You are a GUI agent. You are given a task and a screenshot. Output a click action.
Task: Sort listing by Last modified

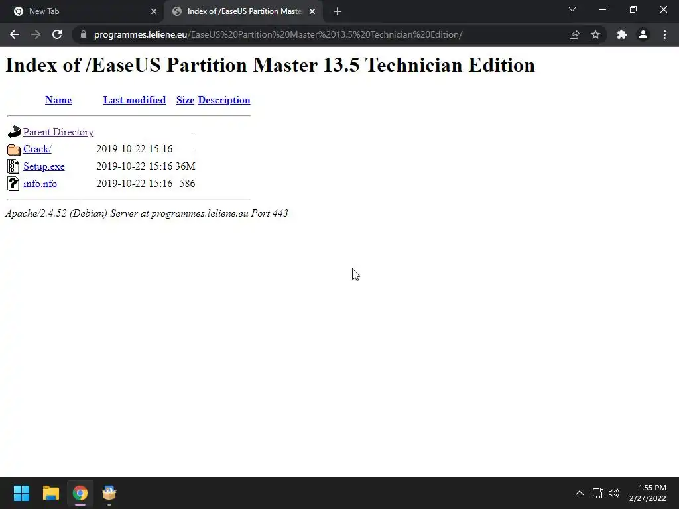(x=134, y=100)
